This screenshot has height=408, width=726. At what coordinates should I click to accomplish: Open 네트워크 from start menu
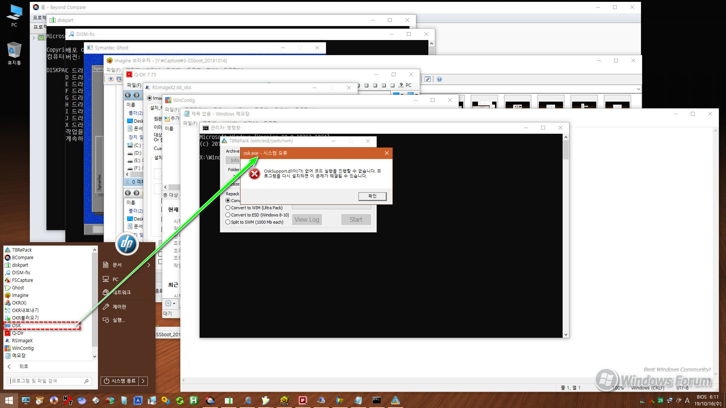pyautogui.click(x=121, y=292)
